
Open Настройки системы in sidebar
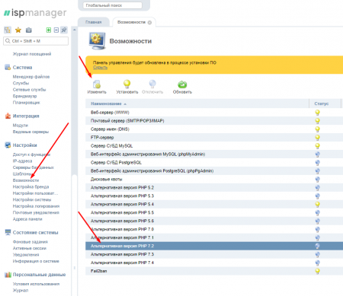[x=32, y=199]
